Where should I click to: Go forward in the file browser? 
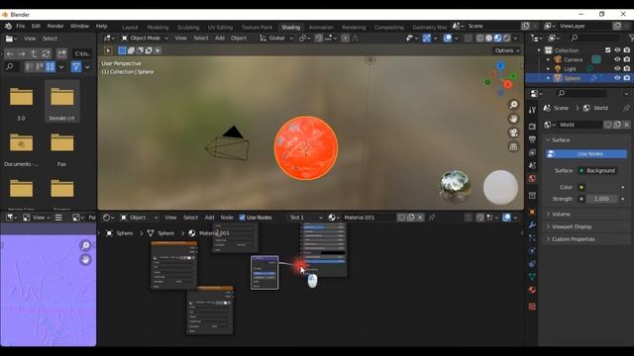[x=22, y=53]
